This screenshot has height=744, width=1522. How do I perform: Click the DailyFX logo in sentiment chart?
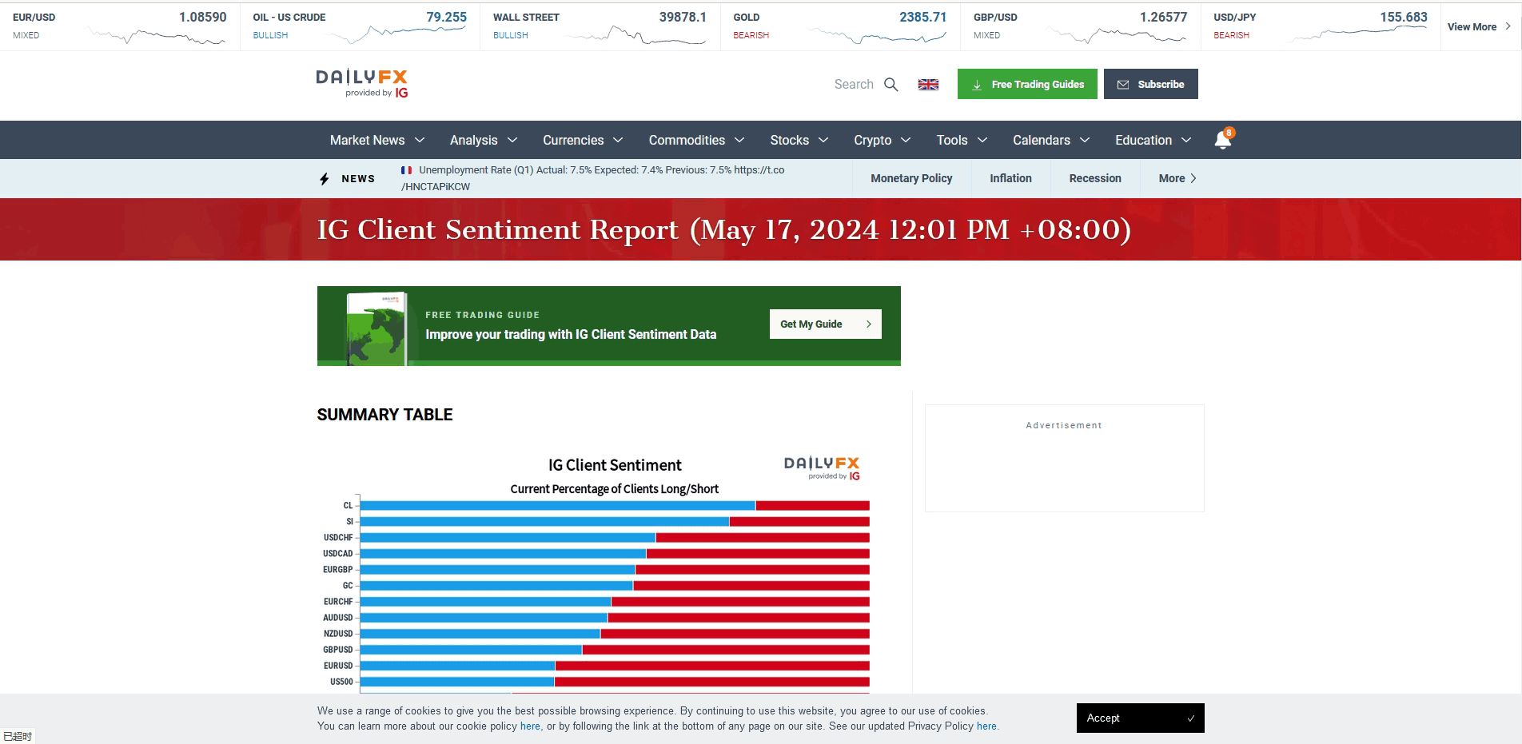pos(822,467)
